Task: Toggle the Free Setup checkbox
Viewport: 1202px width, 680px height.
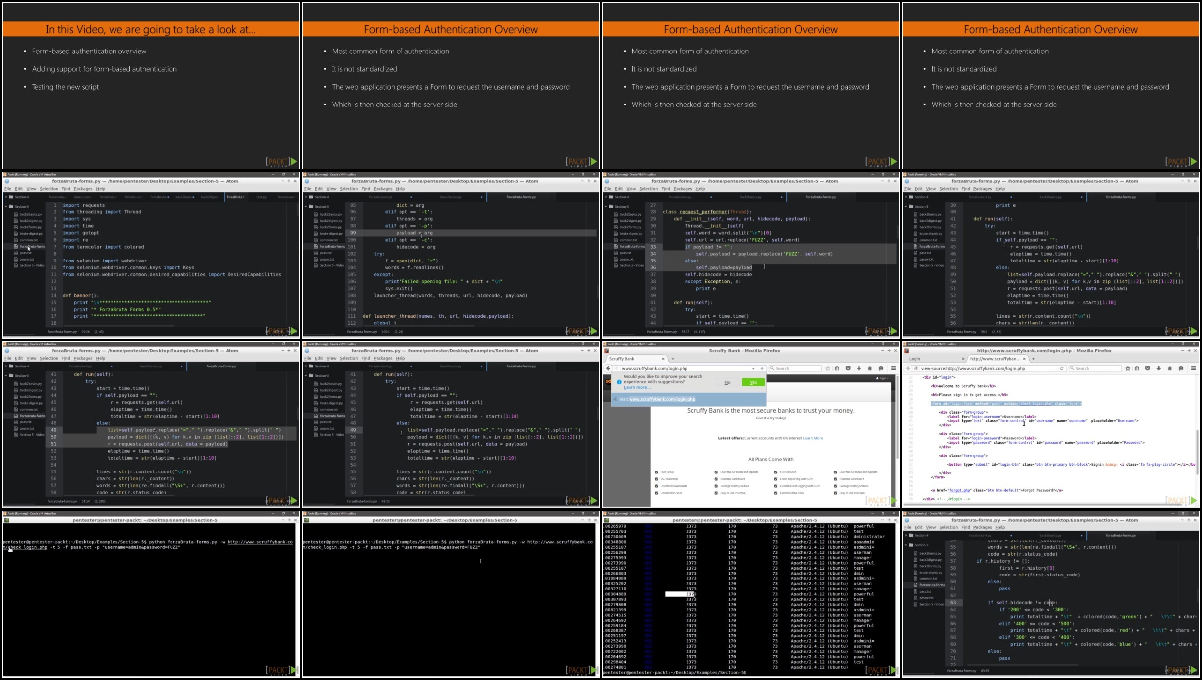Action: pos(656,472)
